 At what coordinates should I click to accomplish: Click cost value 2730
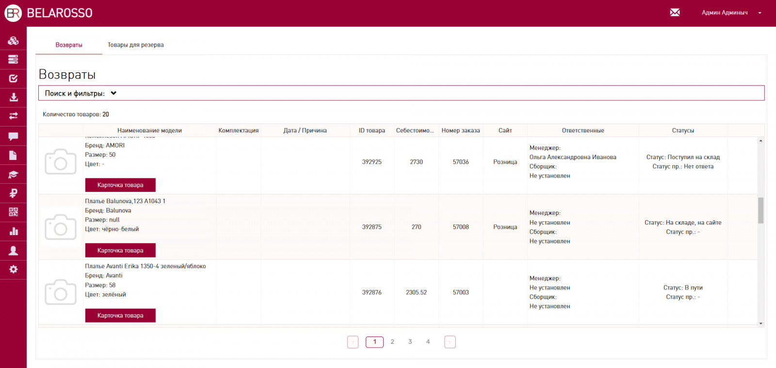point(416,162)
